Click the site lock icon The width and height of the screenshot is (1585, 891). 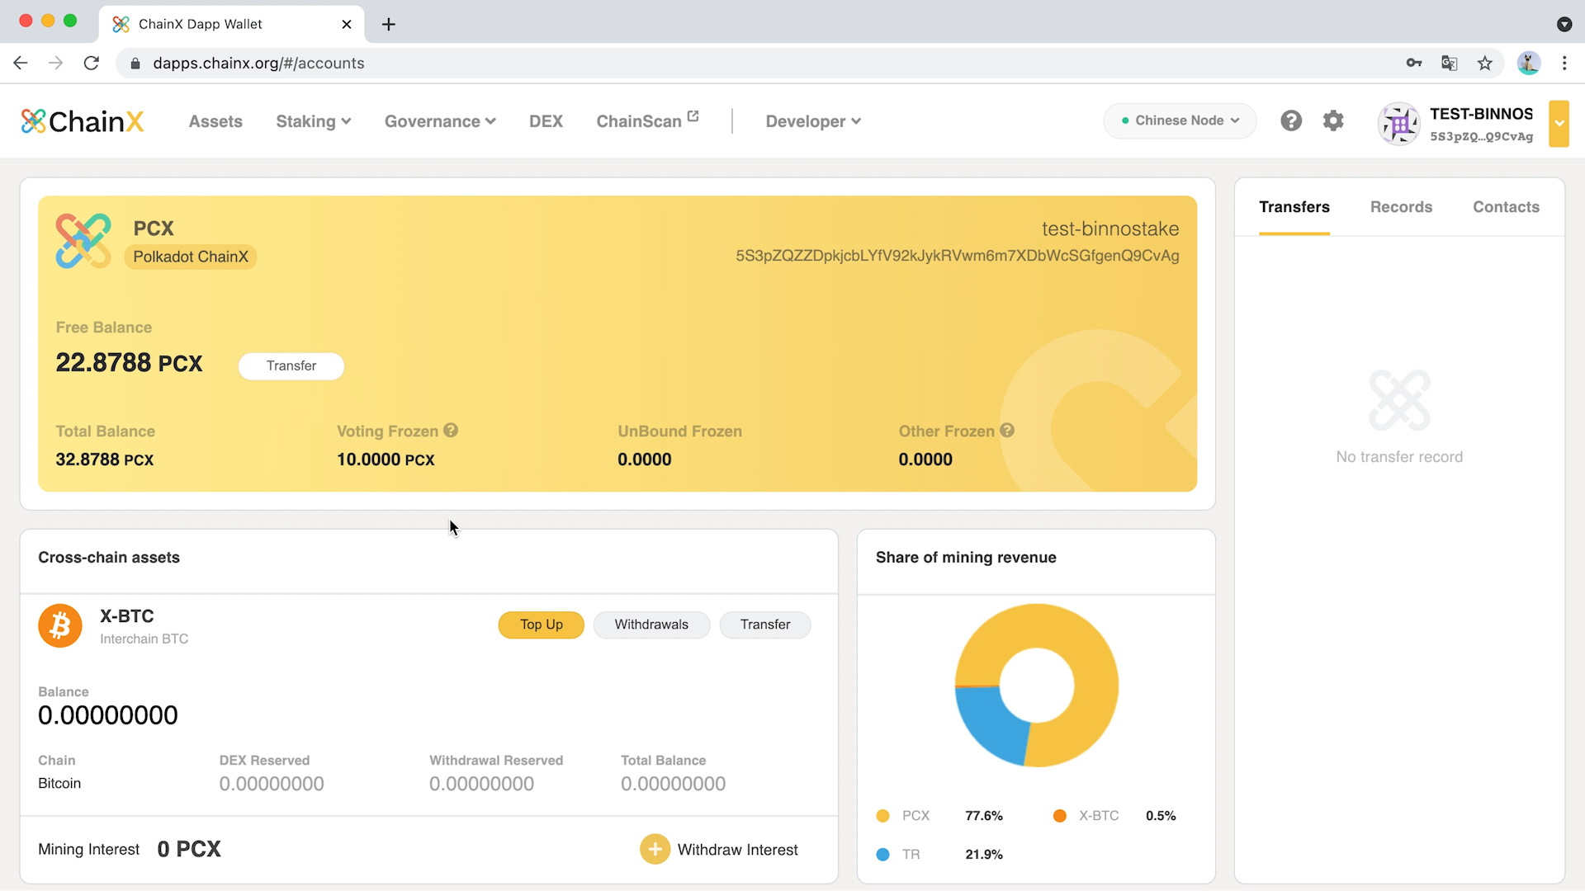click(135, 63)
